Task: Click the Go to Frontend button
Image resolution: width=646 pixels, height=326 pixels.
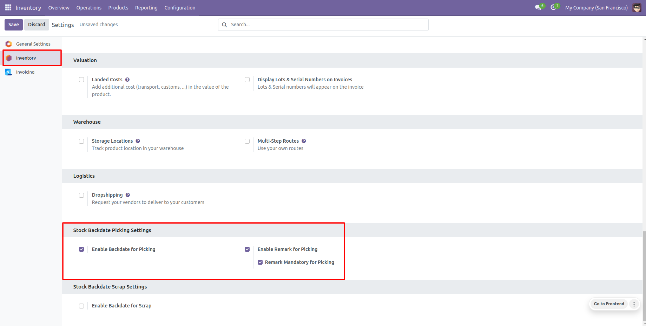Action: point(609,304)
